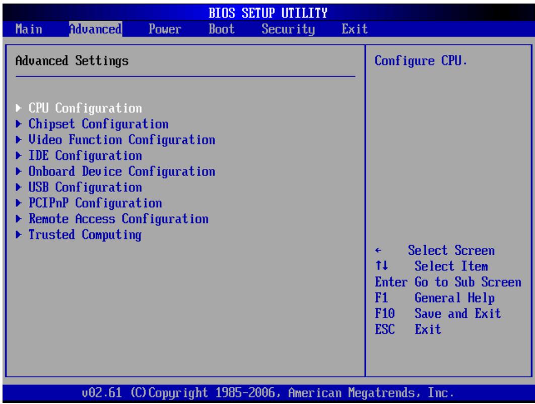Viewport: 535px width, 404px height.
Task: Click the arrow icon beside Video Function Configuration
Action: [x=19, y=140]
